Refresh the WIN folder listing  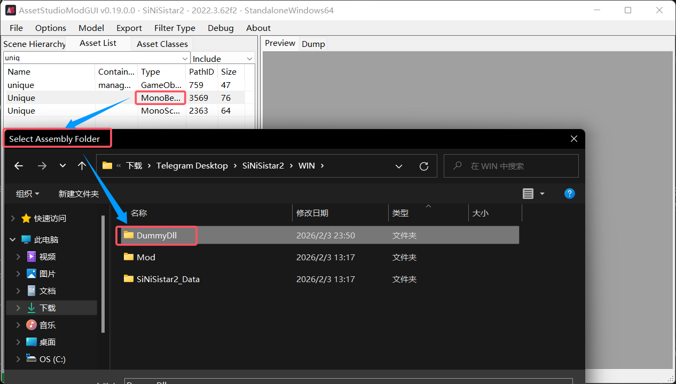pos(424,166)
